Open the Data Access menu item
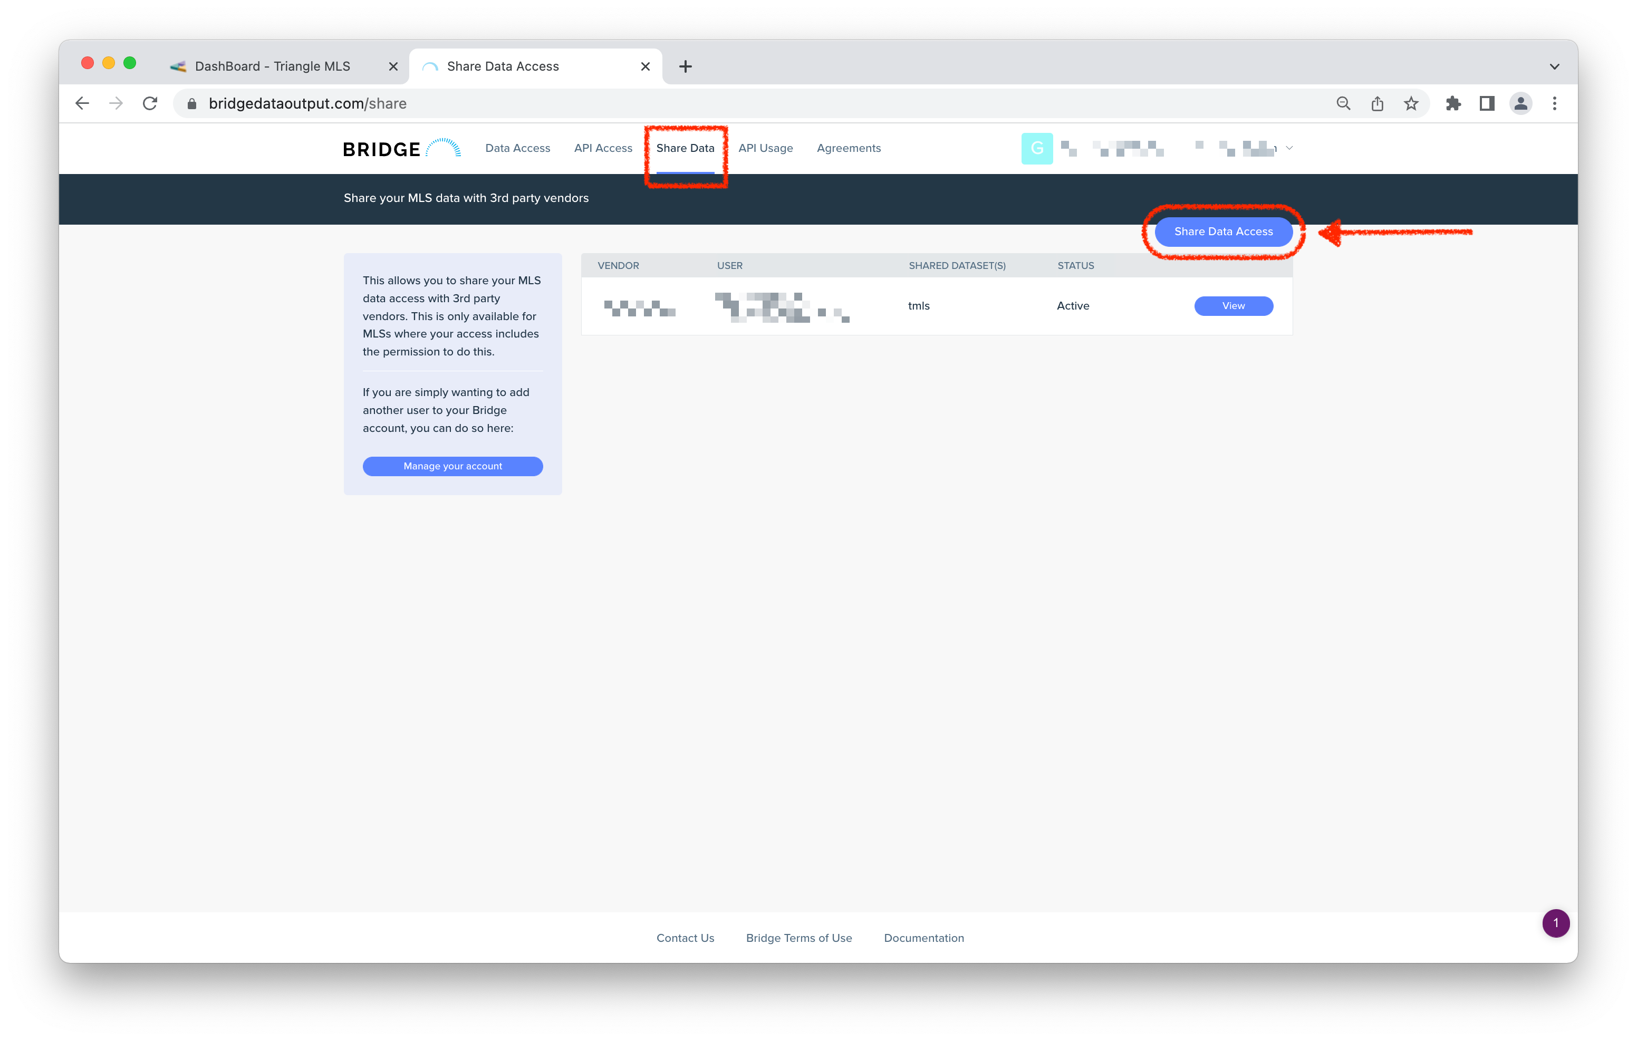 pos(517,148)
